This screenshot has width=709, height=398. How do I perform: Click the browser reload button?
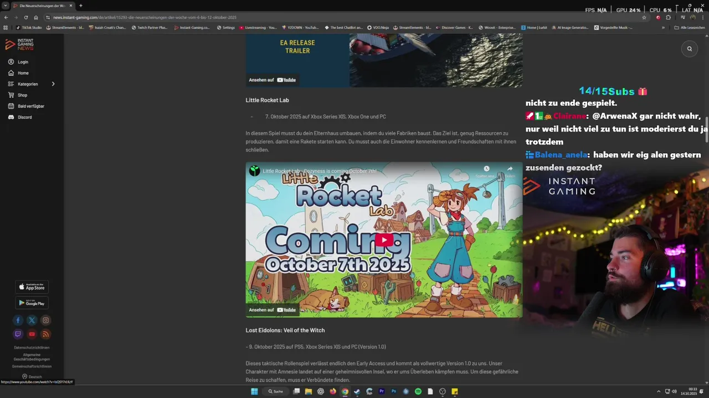25,17
